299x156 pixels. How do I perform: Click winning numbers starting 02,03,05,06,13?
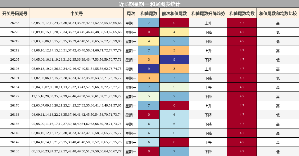[77, 41]
